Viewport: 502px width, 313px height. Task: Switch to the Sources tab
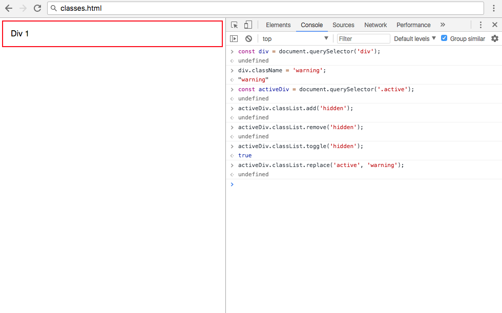coord(343,25)
